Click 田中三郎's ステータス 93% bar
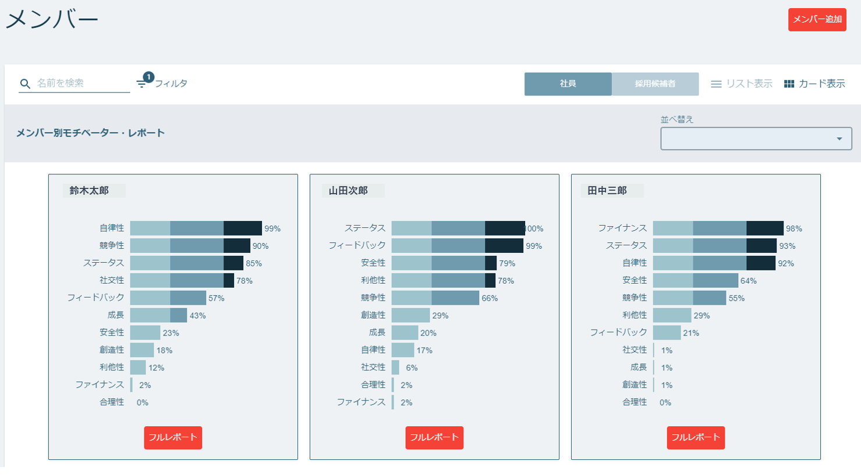 click(714, 245)
